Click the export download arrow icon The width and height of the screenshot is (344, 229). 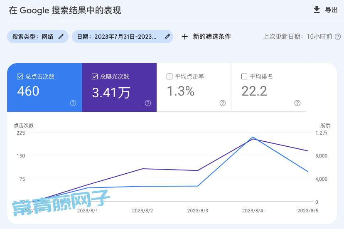coord(317,10)
